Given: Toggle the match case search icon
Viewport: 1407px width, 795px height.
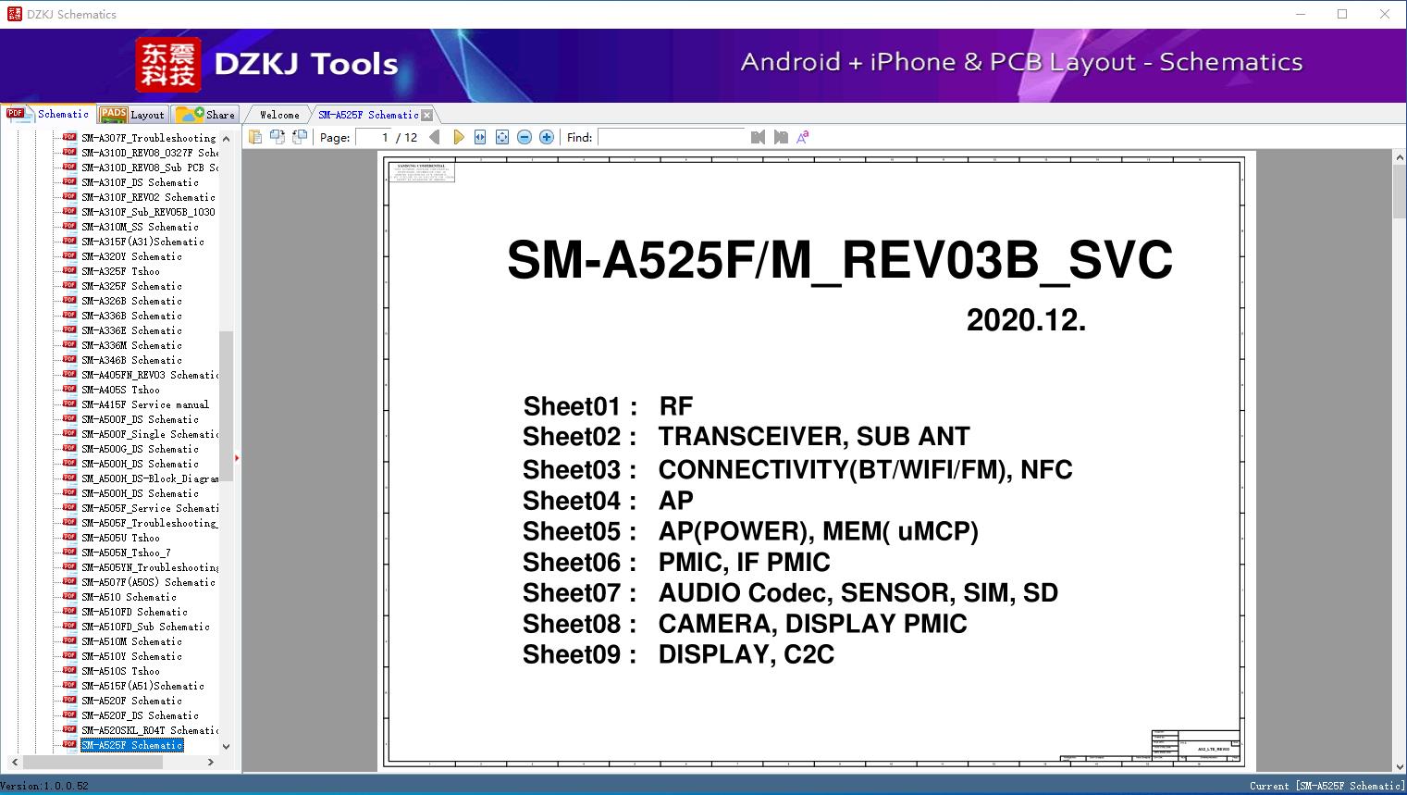Looking at the screenshot, I should tap(803, 137).
